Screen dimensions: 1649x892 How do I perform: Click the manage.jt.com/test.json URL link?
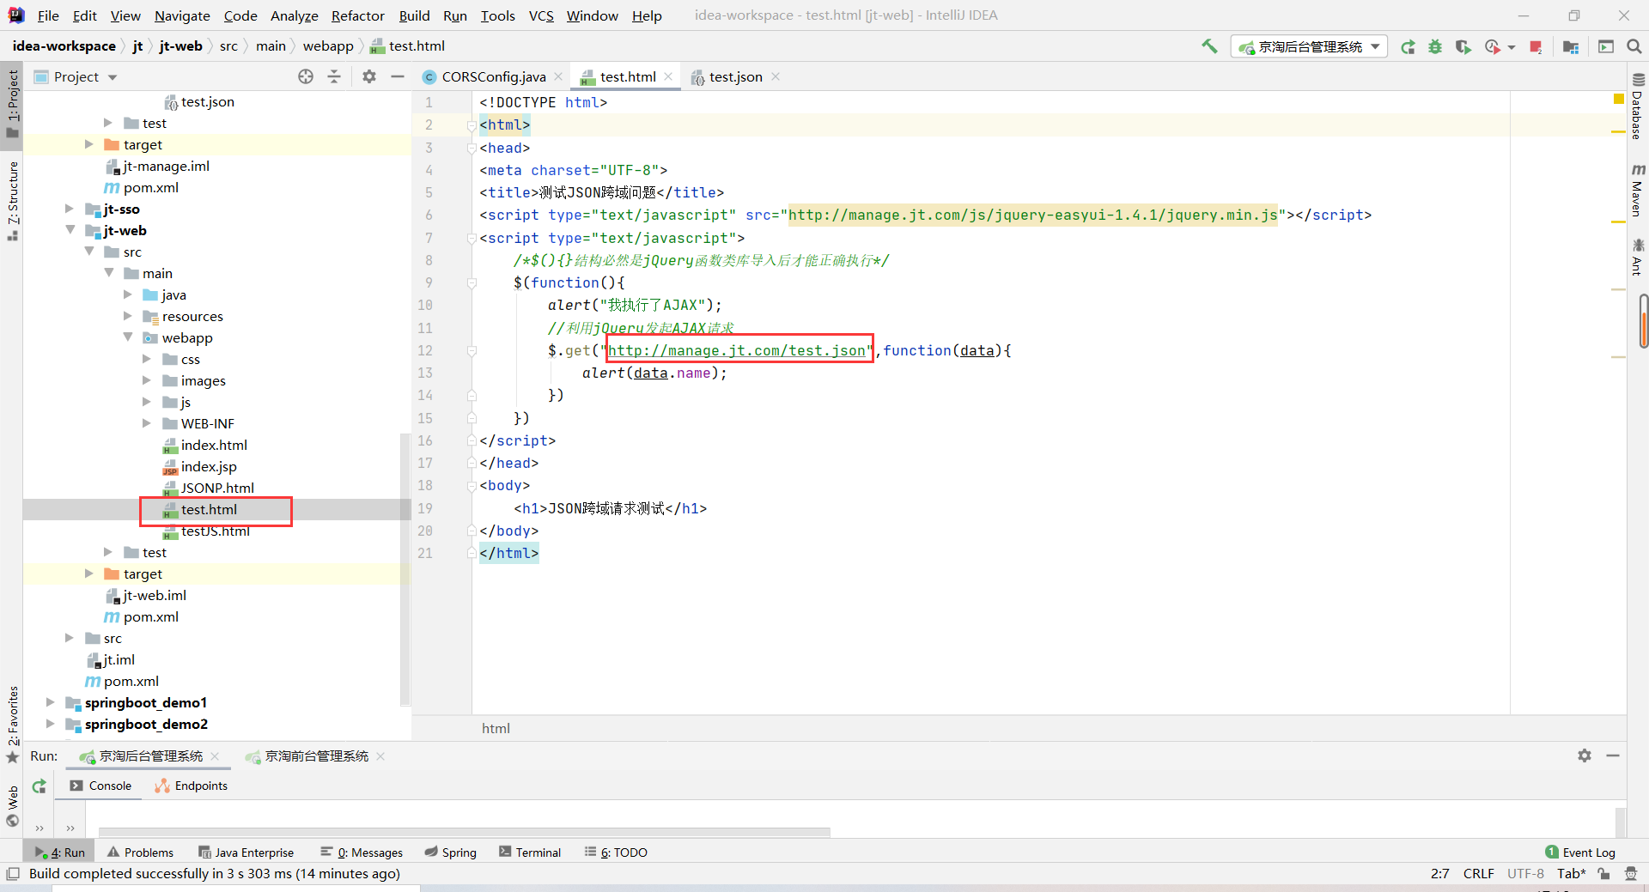[737, 350]
